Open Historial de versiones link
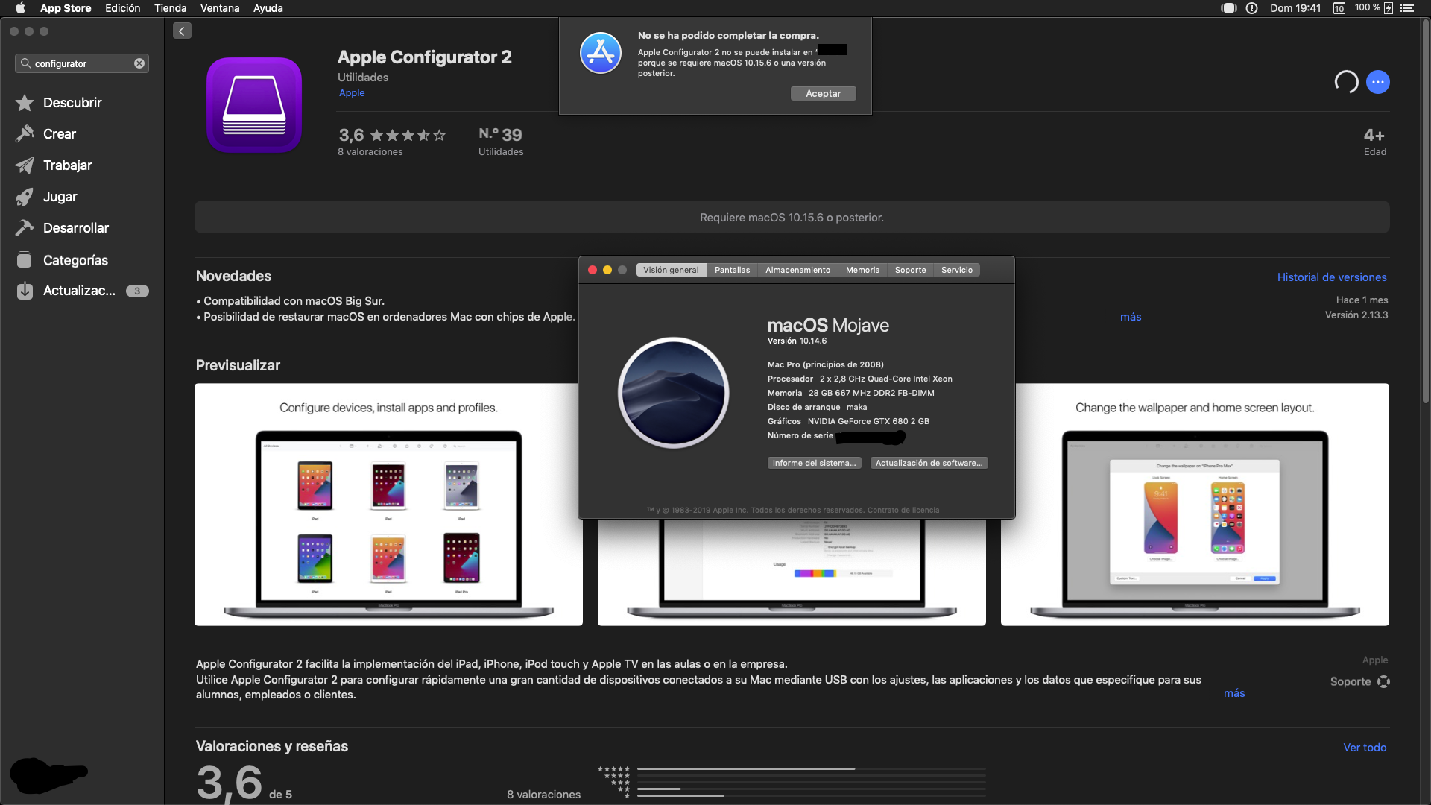This screenshot has height=805, width=1431. (x=1331, y=277)
